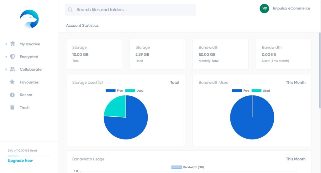Click the Icedrive polar bear logo
Viewport: 321px width, 173px height.
click(x=29, y=19)
